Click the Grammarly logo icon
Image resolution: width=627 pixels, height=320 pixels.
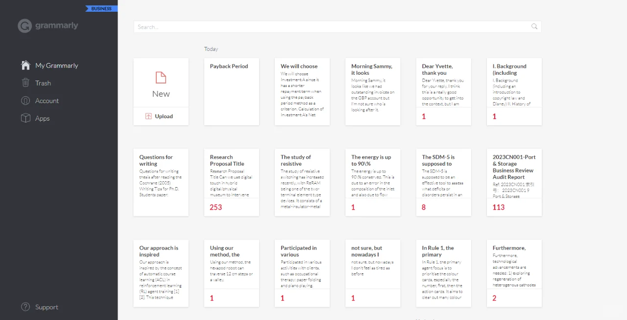[24, 26]
